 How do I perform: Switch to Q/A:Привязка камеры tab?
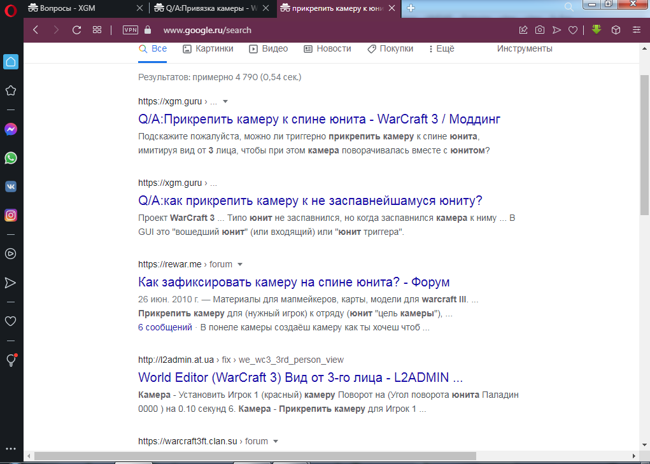click(206, 8)
